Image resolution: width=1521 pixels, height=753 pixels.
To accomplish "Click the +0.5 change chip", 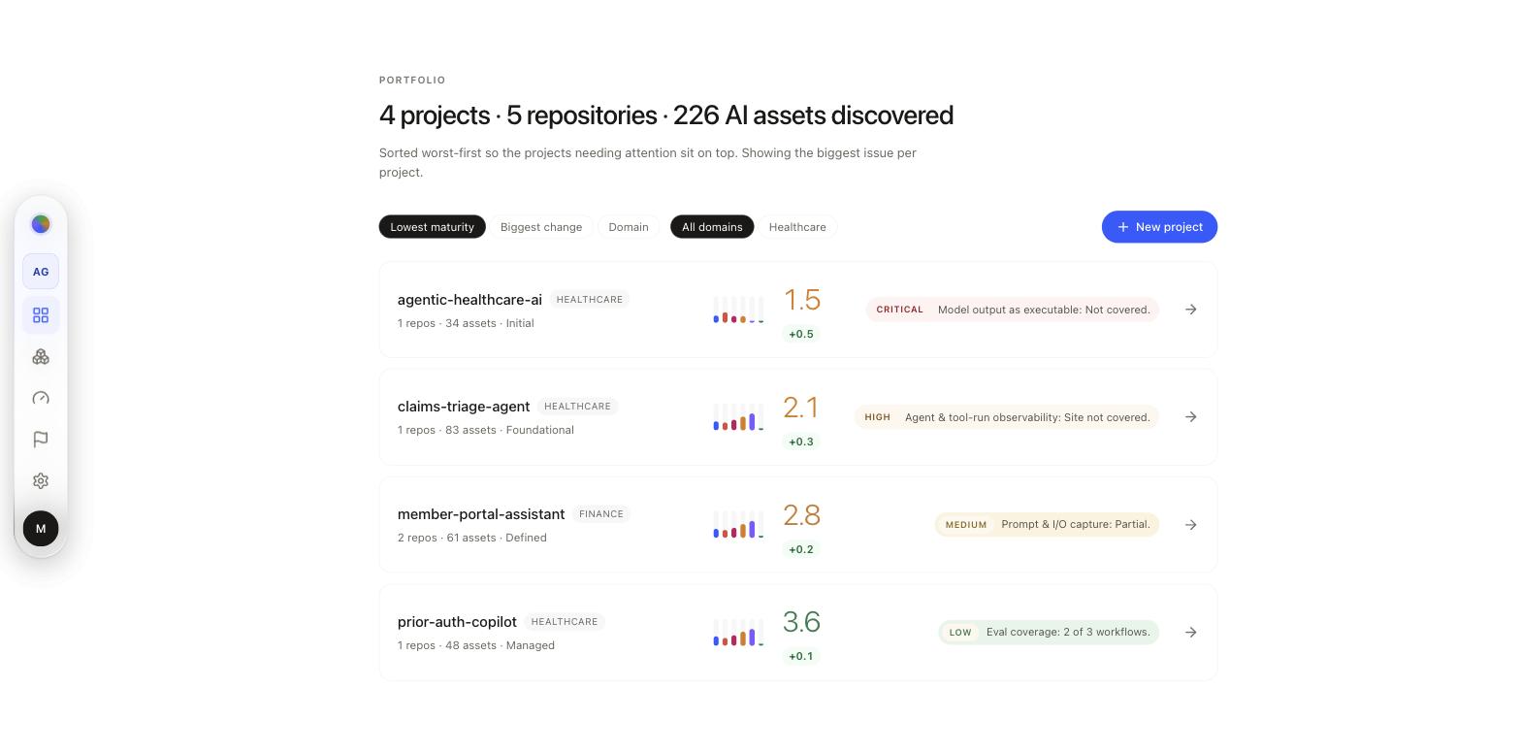I will (801, 334).
